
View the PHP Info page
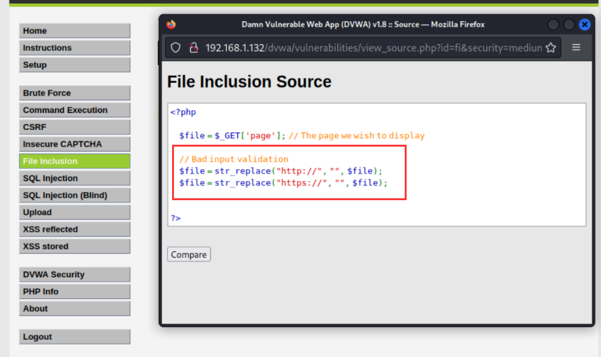(75, 291)
